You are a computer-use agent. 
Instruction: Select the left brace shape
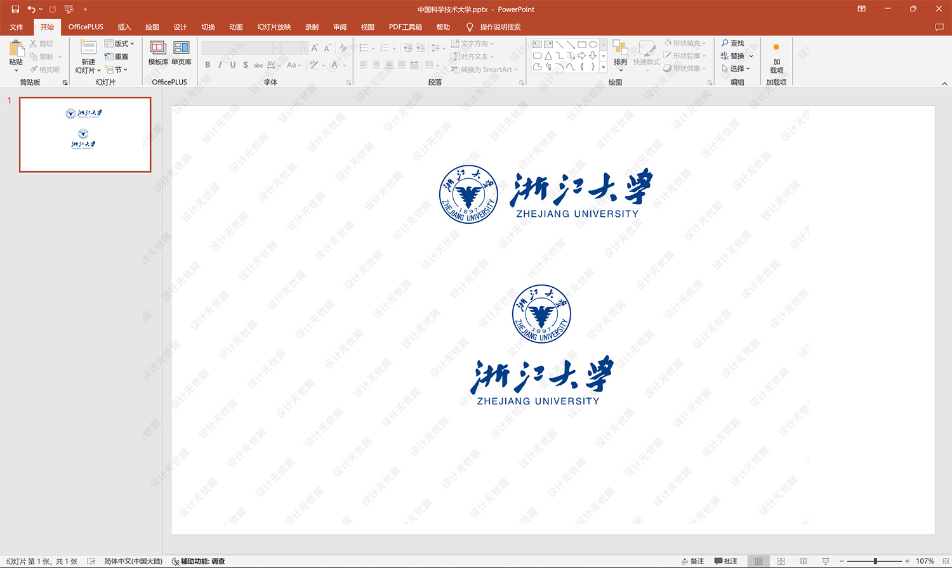click(x=582, y=67)
